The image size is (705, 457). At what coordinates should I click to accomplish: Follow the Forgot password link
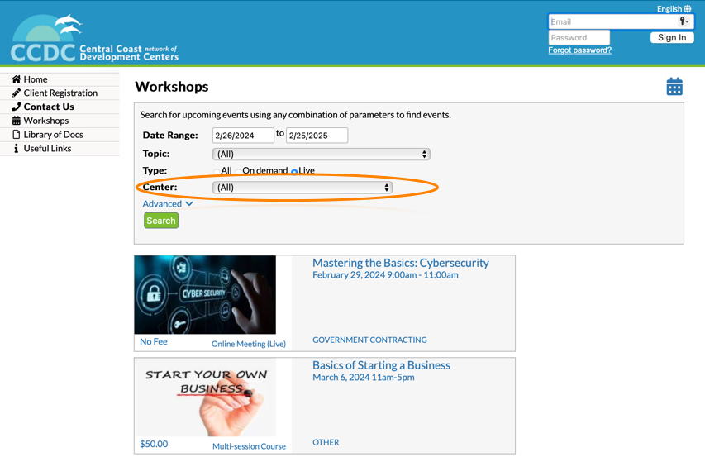[x=579, y=50]
